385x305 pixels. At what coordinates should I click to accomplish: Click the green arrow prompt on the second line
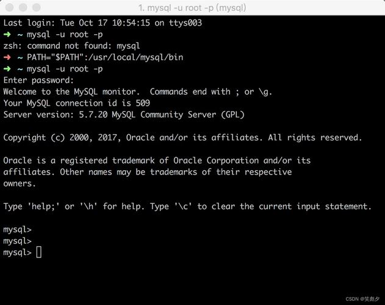tap(7, 34)
